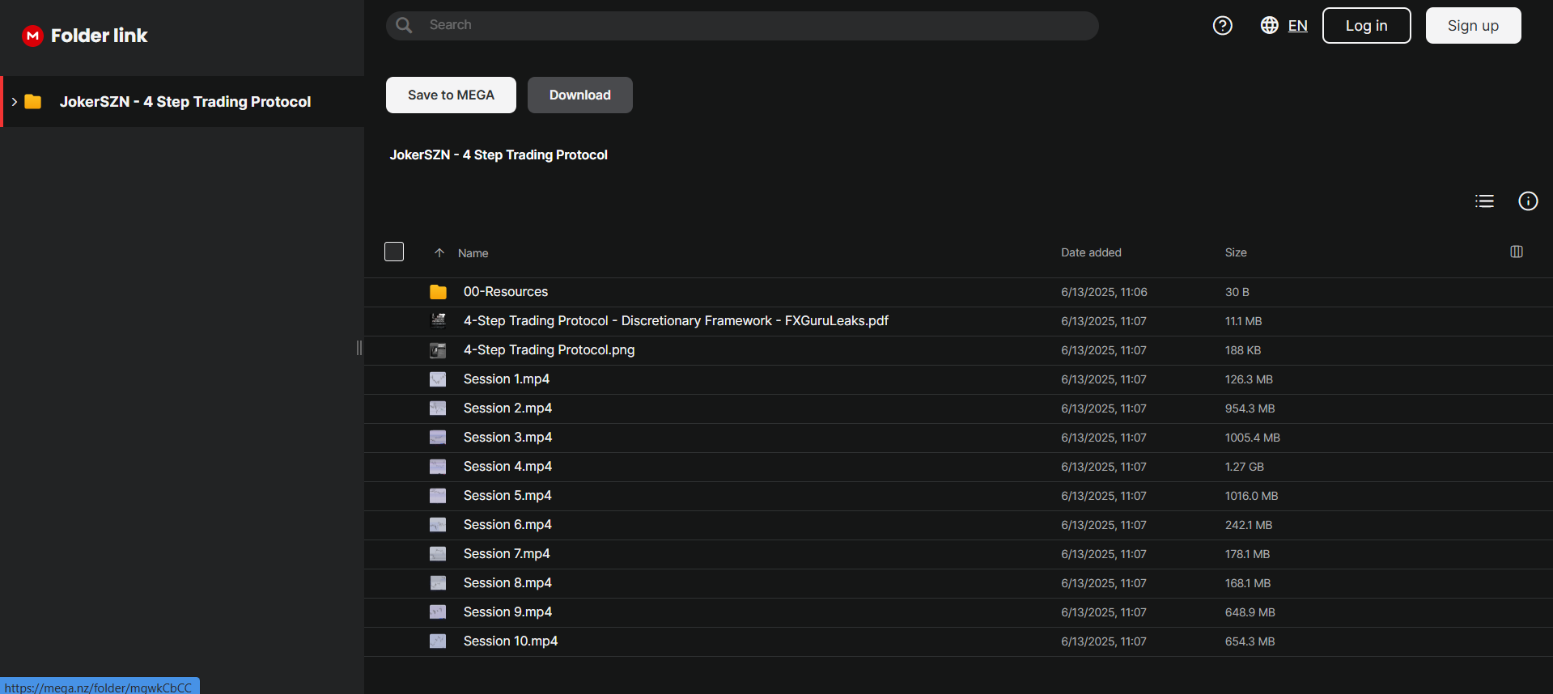
Task: Switch to list view layout icon
Action: (1484, 201)
